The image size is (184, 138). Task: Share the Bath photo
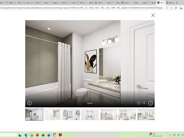pyautogui.click(x=144, y=103)
